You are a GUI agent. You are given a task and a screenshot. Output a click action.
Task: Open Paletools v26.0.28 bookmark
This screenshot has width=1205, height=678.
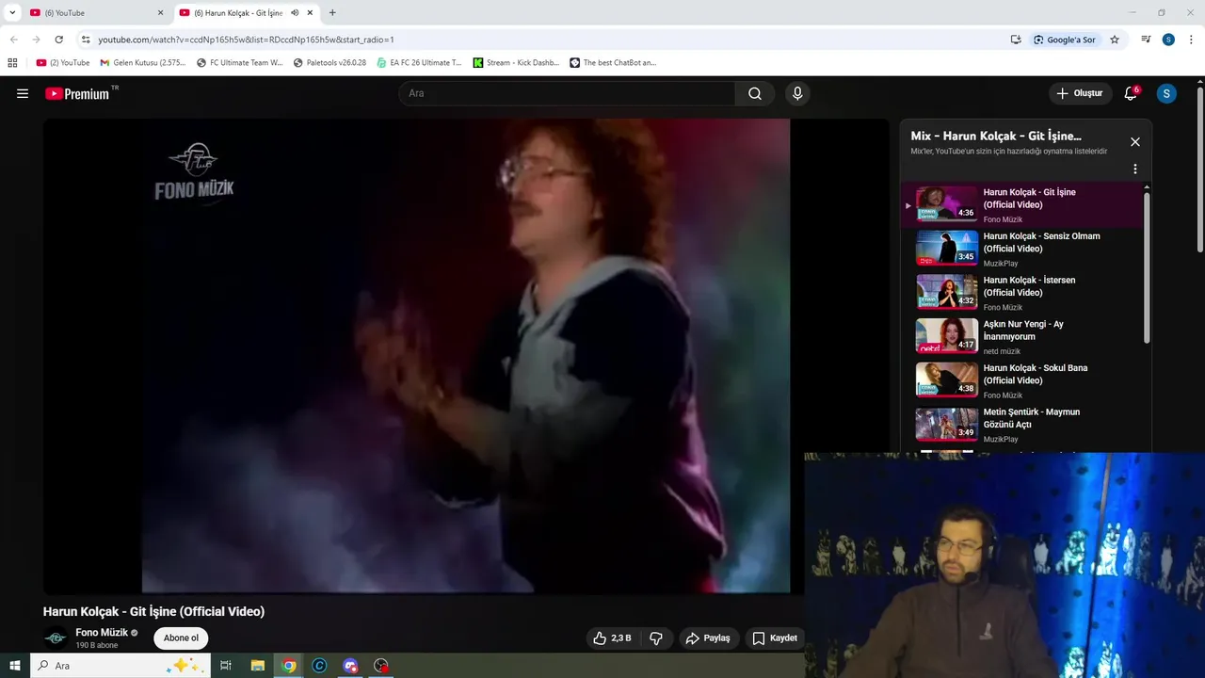[x=329, y=63]
